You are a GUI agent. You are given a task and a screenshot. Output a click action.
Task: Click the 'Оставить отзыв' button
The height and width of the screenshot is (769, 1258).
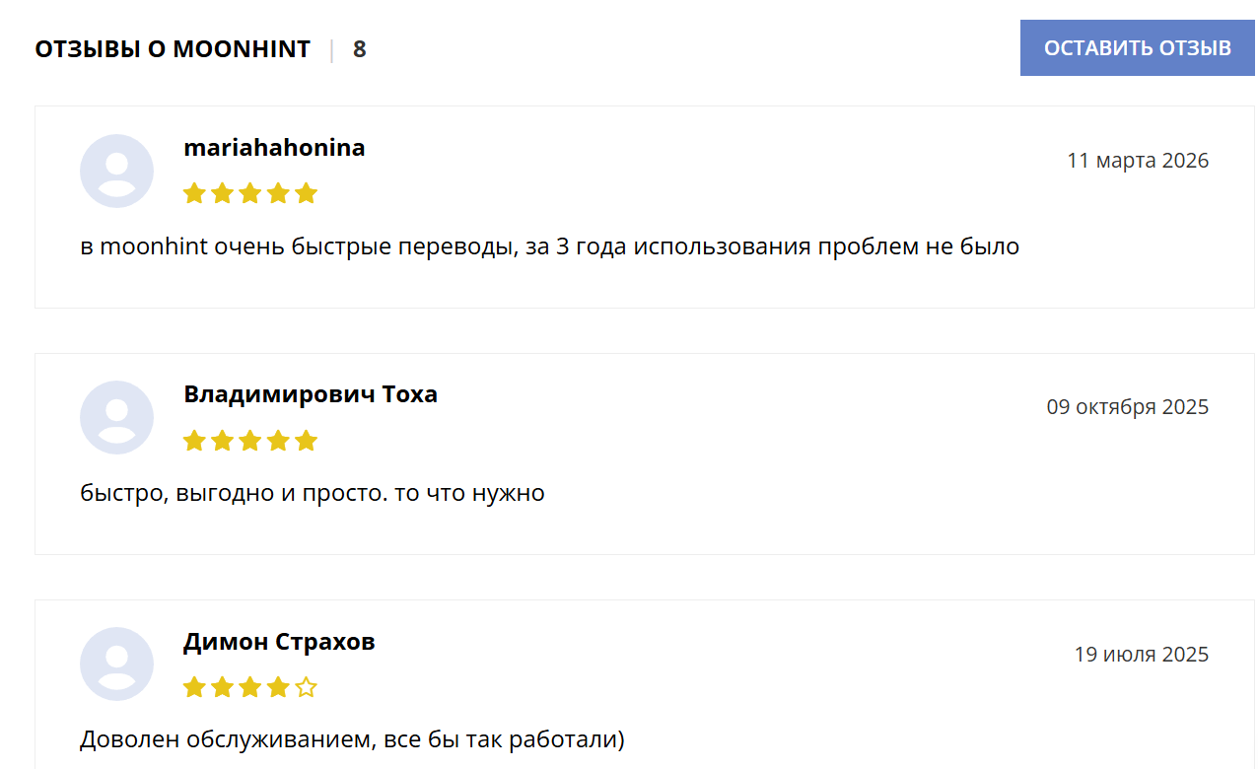tap(1137, 48)
